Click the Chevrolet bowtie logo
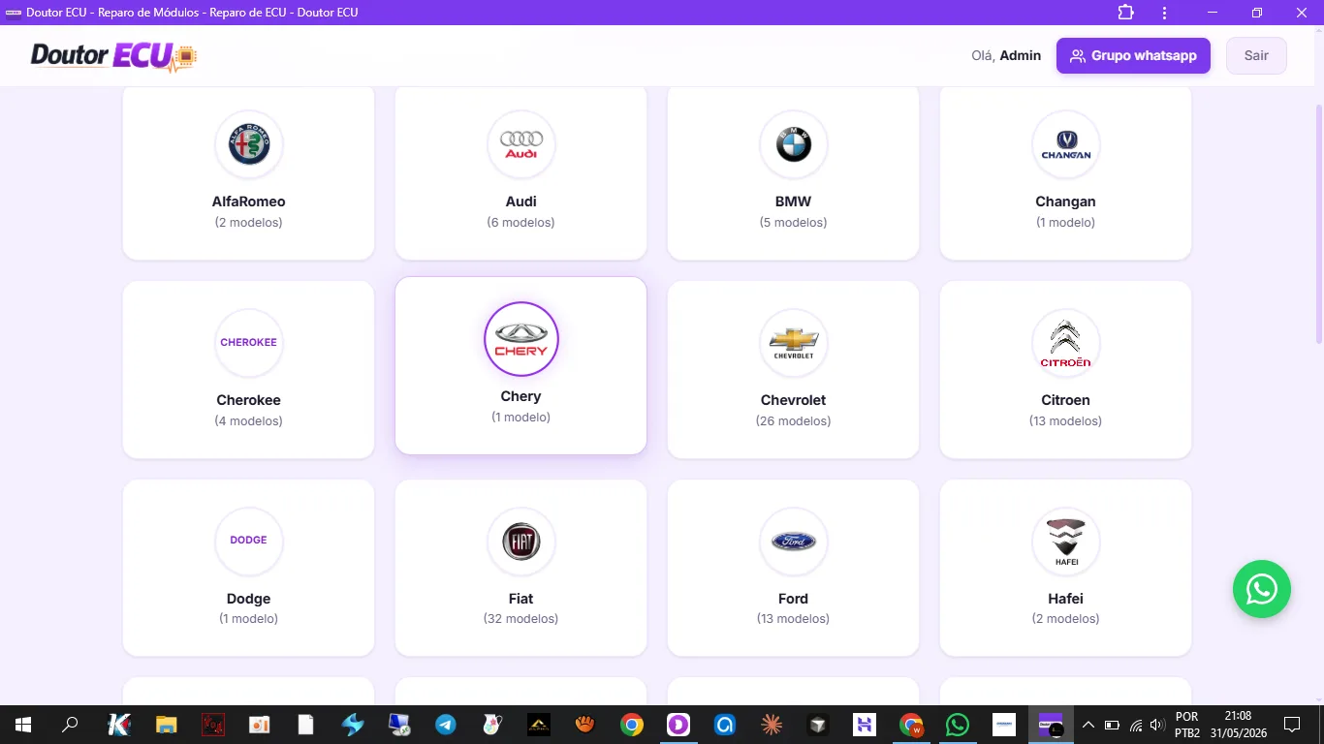 pyautogui.click(x=794, y=343)
